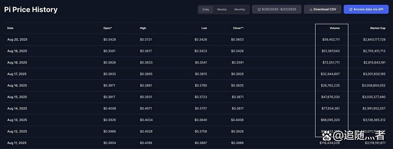Click the High column header

(143, 28)
